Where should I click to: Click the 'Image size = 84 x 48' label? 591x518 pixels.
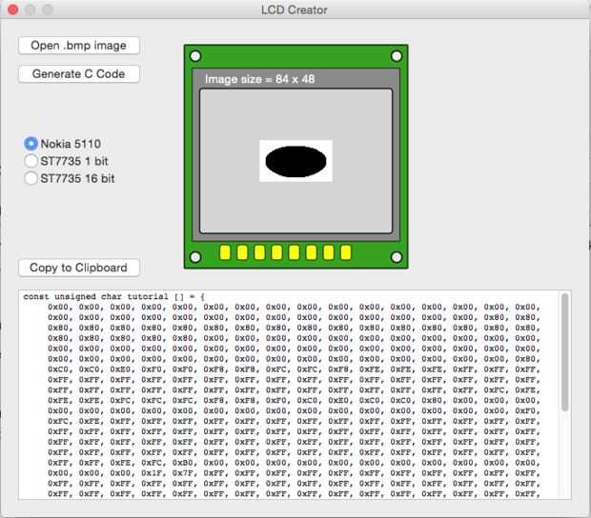click(259, 79)
